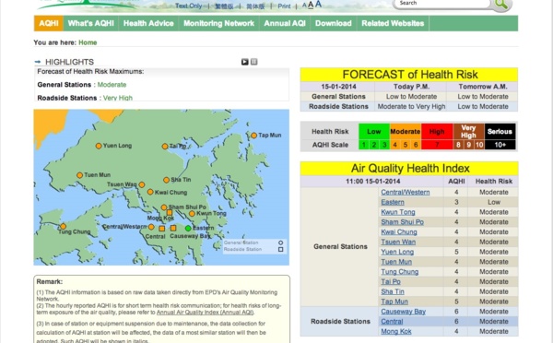553x343 pixels.
Task: Pause the Highlights slideshow
Action: pyautogui.click(x=254, y=62)
